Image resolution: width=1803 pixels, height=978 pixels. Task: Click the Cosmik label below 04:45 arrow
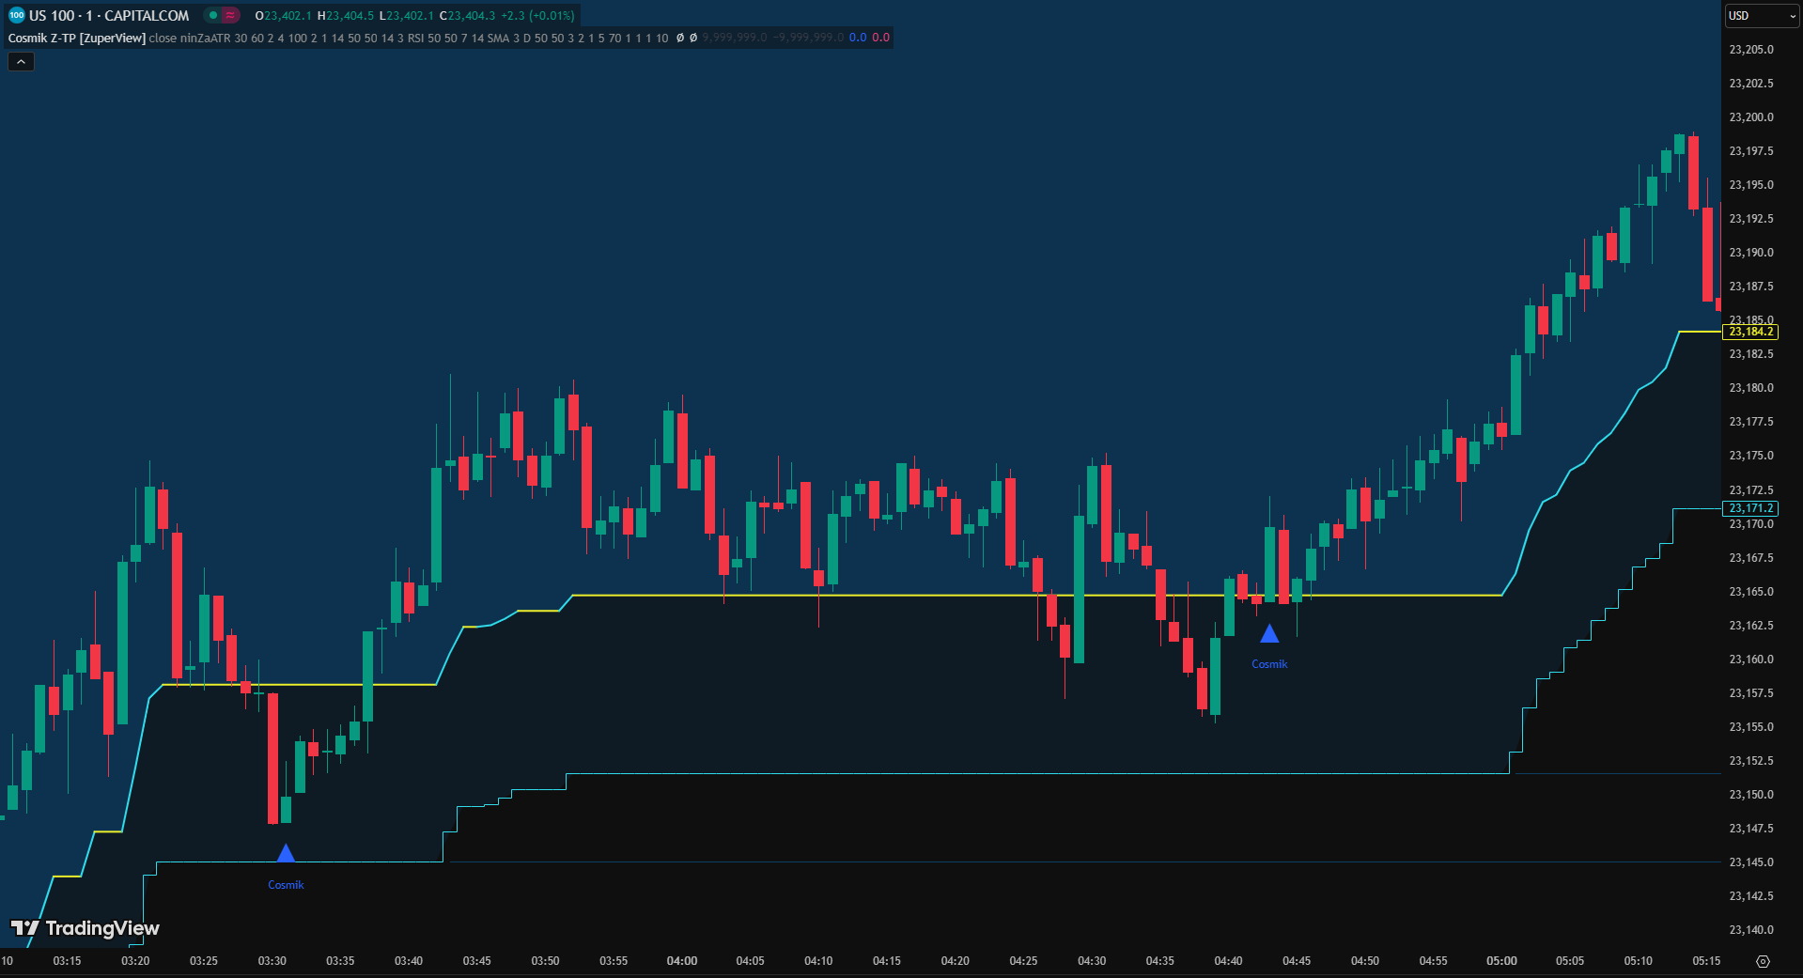tap(1269, 664)
